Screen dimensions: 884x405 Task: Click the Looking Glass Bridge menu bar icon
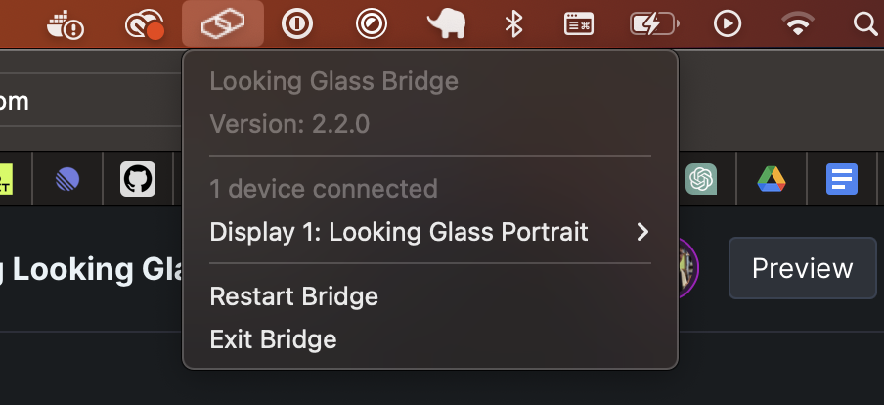coord(222,24)
